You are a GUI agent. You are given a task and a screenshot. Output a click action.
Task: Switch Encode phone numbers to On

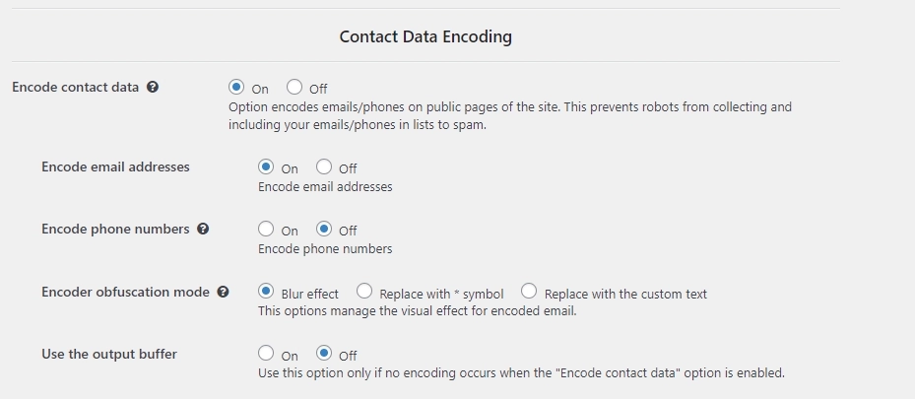pos(266,230)
